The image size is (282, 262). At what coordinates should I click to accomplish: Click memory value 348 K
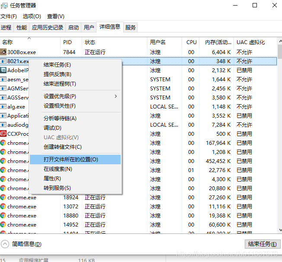point(223,61)
